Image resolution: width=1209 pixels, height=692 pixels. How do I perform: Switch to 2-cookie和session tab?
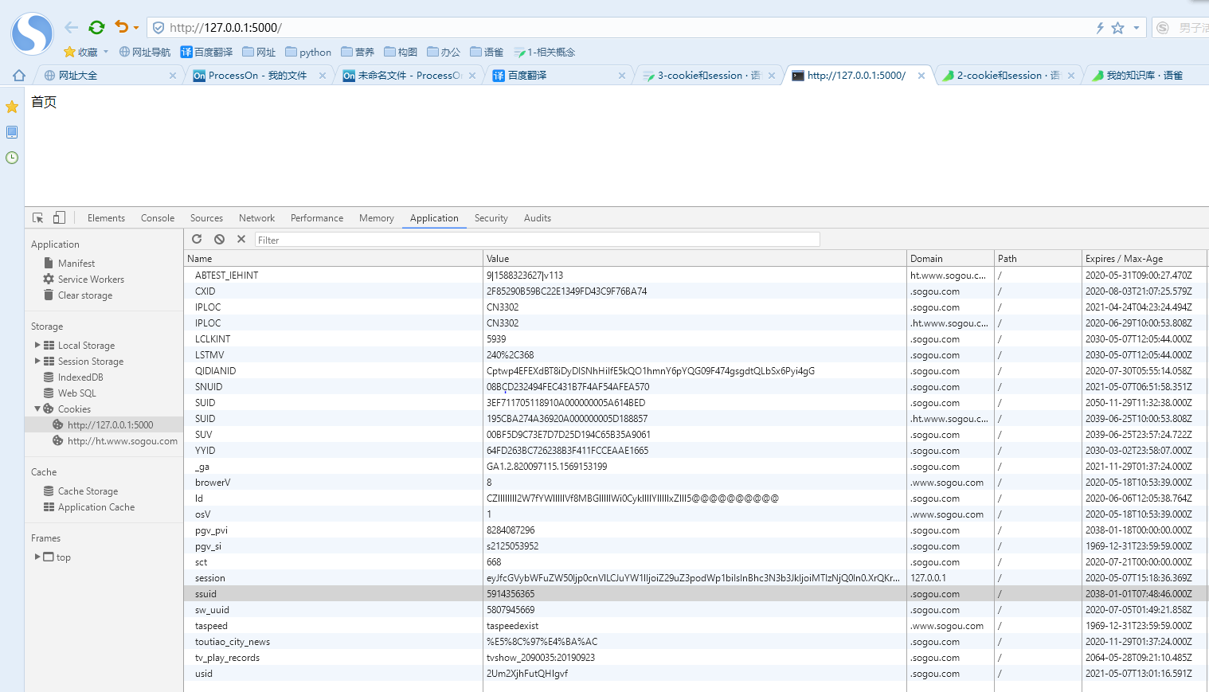1007,75
